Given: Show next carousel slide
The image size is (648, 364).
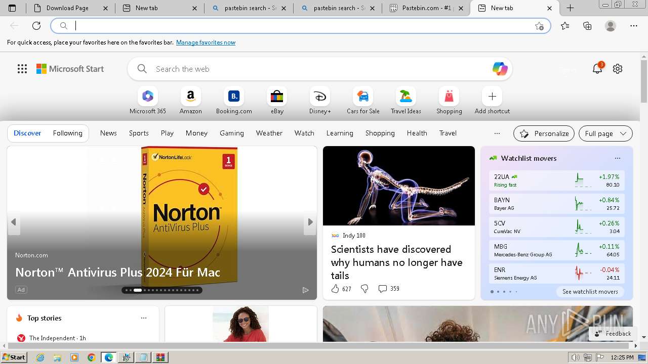Looking at the screenshot, I should point(310,222).
